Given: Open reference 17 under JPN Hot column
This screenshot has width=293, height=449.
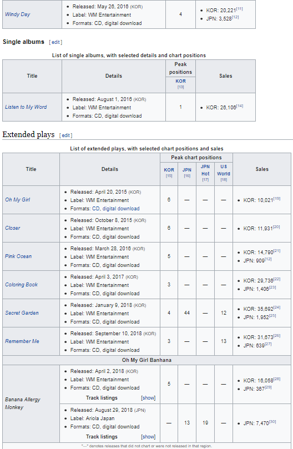Looking at the screenshot, I should [x=205, y=180].
